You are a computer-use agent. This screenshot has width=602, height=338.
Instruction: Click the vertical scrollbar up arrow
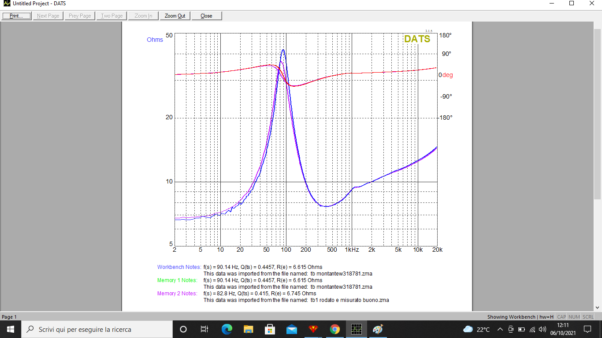pyautogui.click(x=598, y=26)
